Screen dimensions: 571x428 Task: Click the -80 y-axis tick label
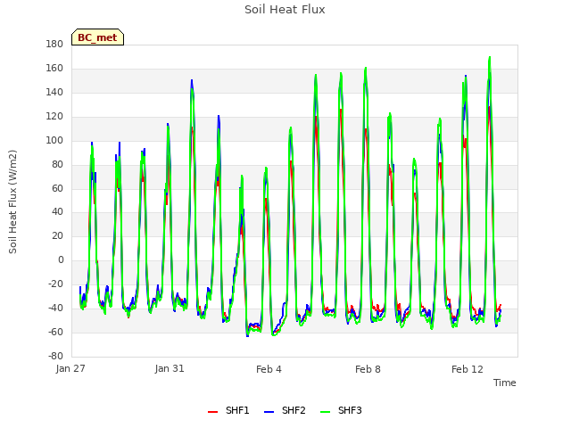click(56, 356)
